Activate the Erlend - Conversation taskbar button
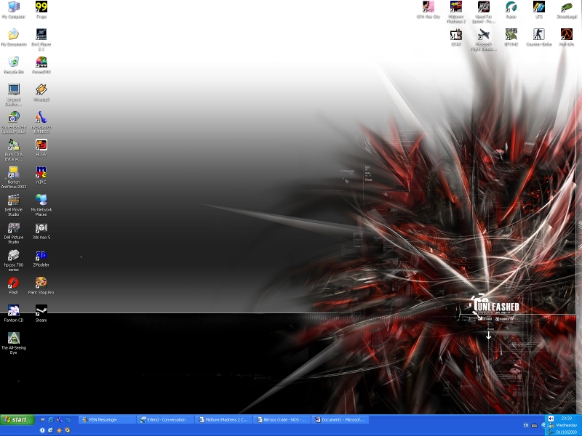Viewport: 582px width, 436px height. (x=166, y=420)
